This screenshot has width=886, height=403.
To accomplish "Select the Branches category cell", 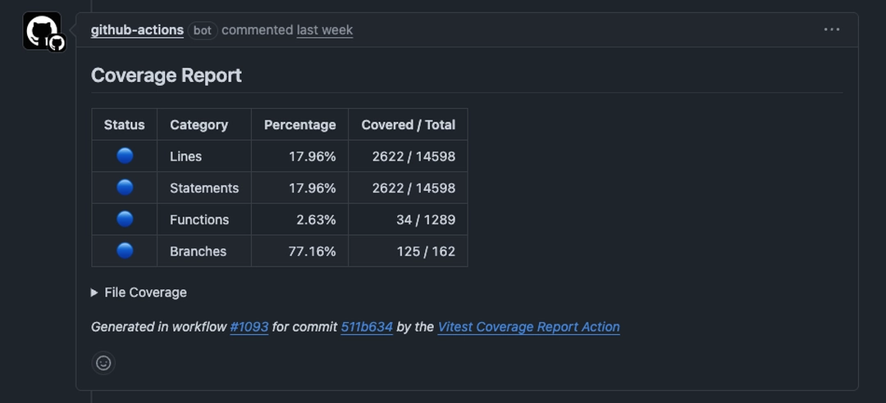I will pyautogui.click(x=204, y=251).
